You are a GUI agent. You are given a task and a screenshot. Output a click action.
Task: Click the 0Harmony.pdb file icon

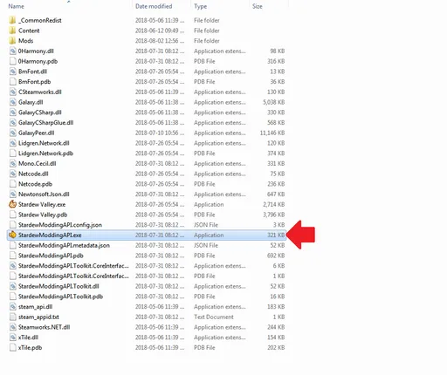[x=12, y=61]
